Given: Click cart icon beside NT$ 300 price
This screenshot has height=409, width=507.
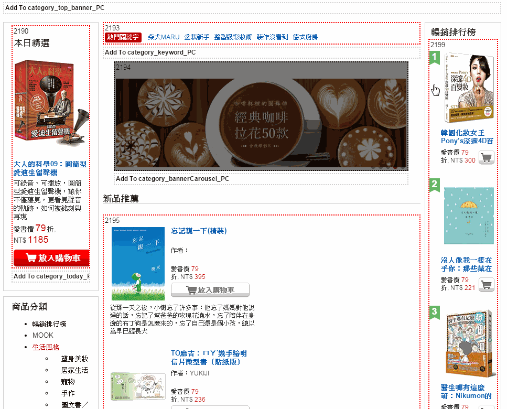Looking at the screenshot, I should tap(487, 157).
